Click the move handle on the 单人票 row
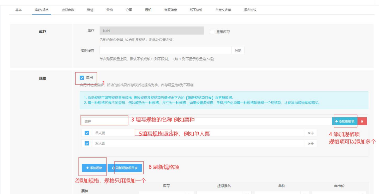Screen dimensions: 379x194 pos(312,133)
